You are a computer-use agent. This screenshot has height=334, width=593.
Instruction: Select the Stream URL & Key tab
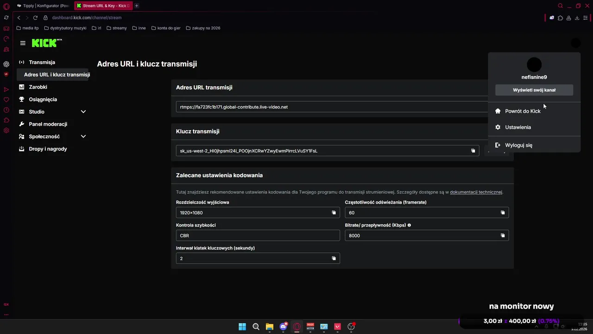click(103, 6)
